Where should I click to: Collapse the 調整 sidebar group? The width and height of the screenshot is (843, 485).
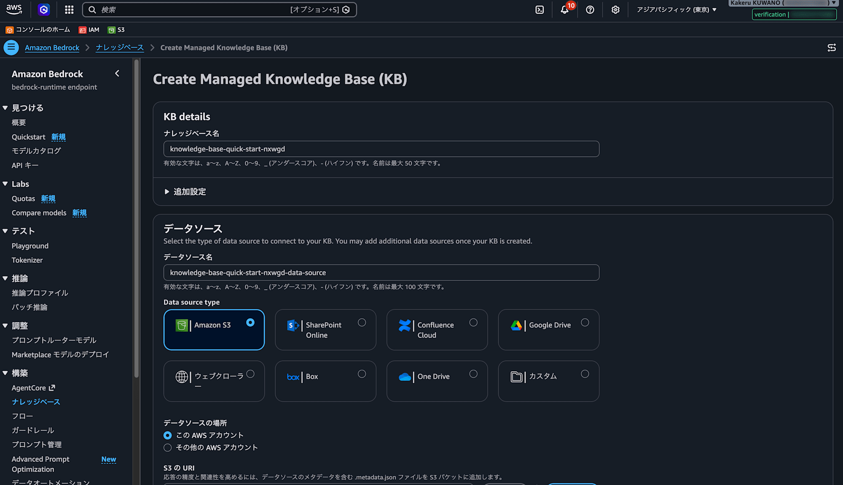5,326
